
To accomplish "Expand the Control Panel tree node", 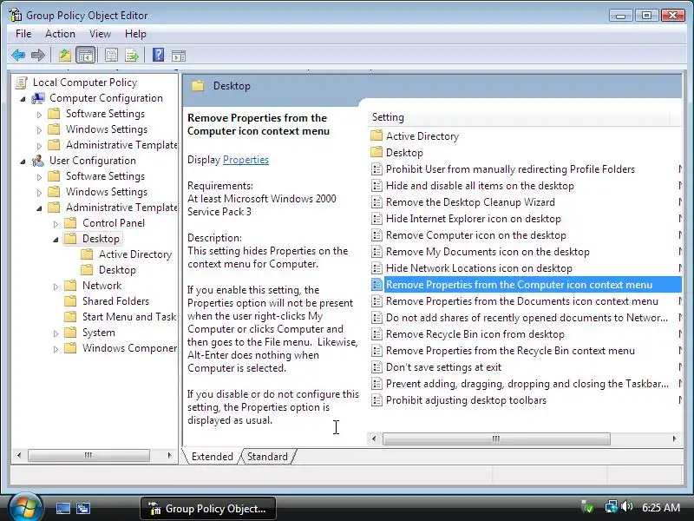I will (x=56, y=224).
